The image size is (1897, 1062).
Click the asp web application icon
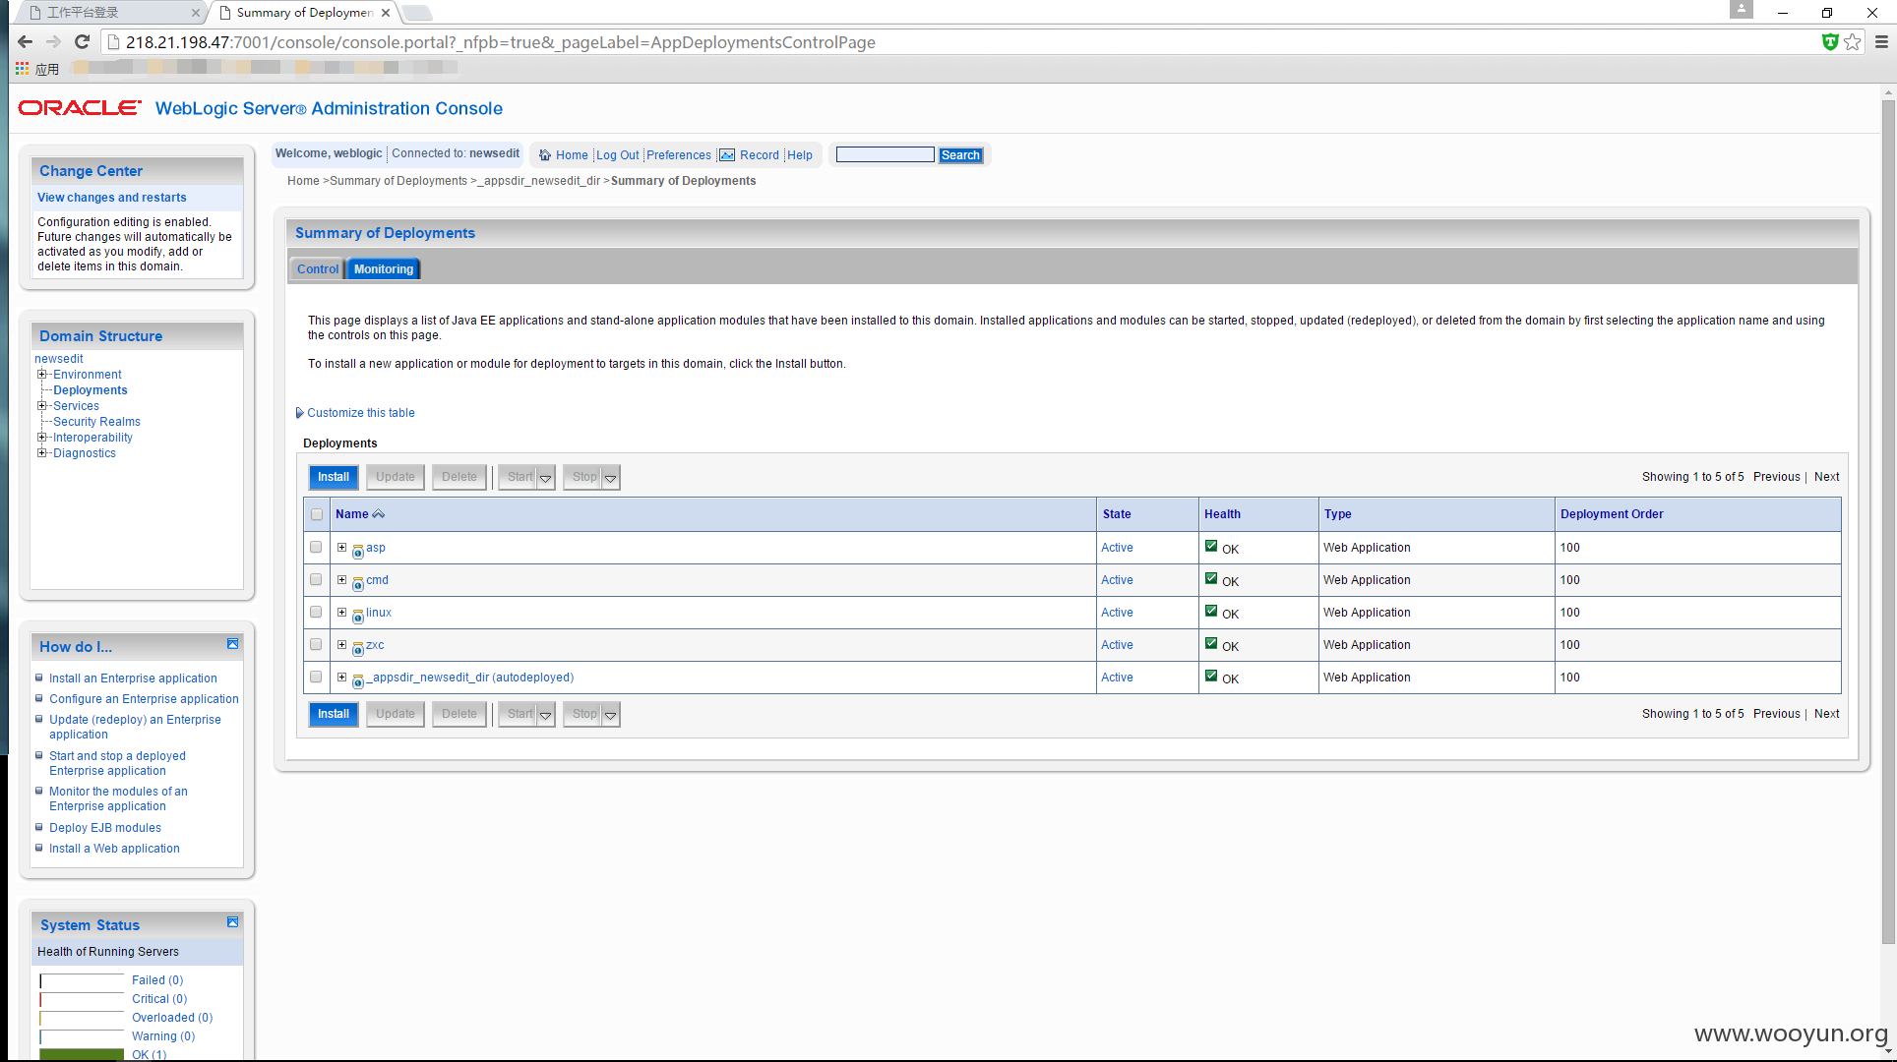[358, 551]
